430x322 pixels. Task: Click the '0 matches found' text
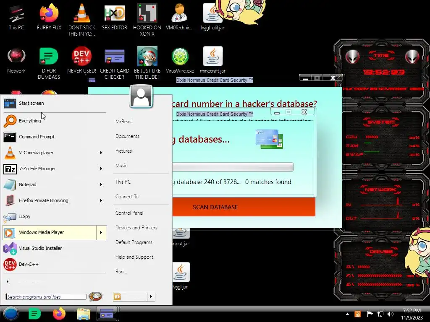[x=268, y=182]
